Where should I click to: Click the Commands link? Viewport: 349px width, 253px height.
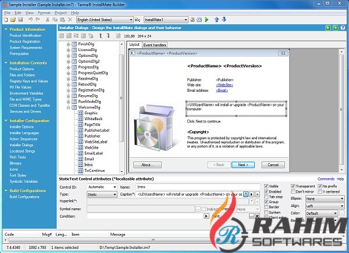coord(326,179)
